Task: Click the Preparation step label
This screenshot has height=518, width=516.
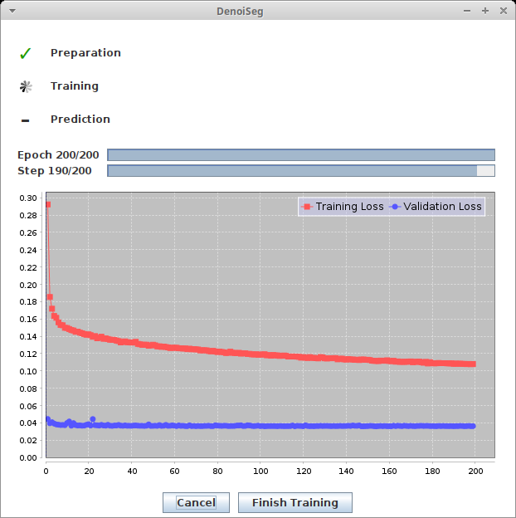Action: 85,53
